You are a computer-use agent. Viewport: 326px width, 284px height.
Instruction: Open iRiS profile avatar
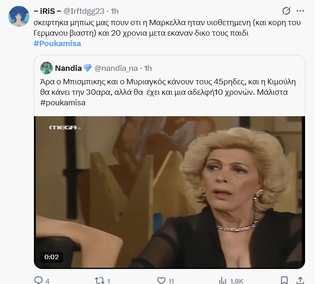(19, 16)
